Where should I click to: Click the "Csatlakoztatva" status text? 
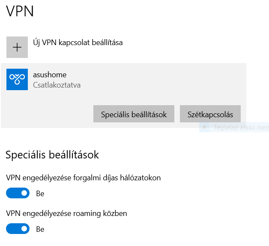(x=57, y=85)
